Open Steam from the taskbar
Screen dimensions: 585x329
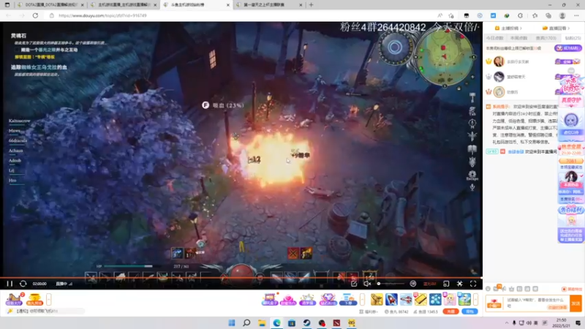coord(306,322)
